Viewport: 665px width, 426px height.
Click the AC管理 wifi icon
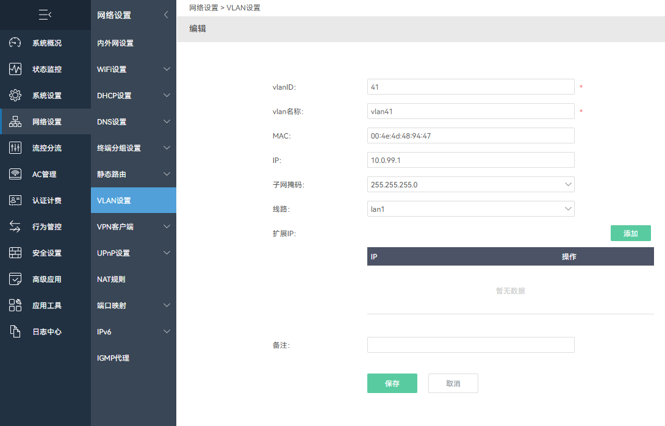point(15,175)
